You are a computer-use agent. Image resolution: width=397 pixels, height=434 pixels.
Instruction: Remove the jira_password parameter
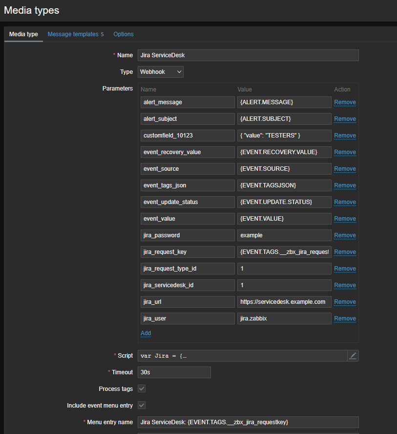click(x=345, y=235)
